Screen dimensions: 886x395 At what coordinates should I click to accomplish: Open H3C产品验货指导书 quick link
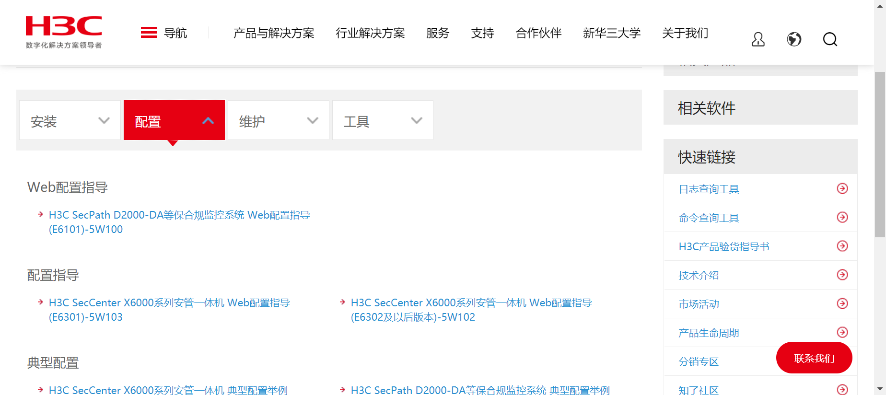pyautogui.click(x=724, y=246)
